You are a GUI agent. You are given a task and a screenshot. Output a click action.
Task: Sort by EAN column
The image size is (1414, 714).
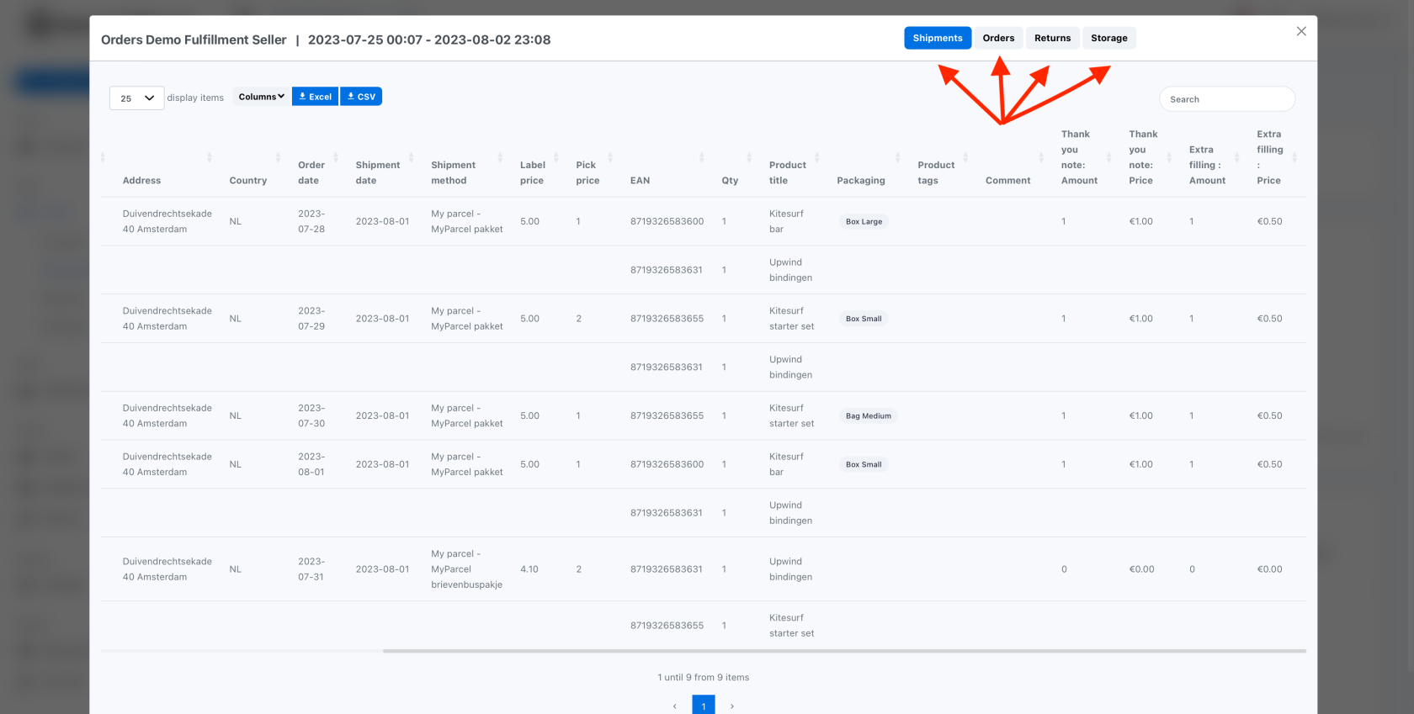coord(640,180)
